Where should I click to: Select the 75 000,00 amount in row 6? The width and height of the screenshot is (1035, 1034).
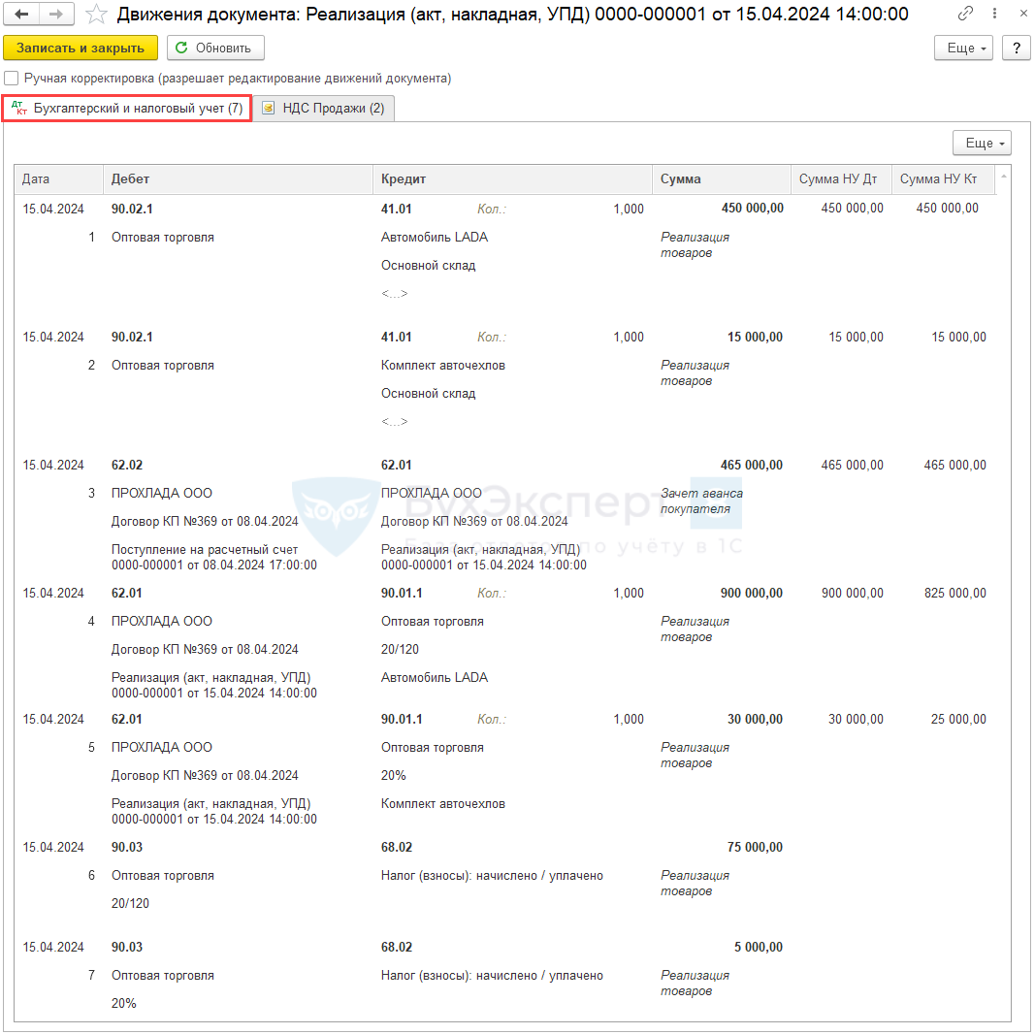pyautogui.click(x=755, y=847)
